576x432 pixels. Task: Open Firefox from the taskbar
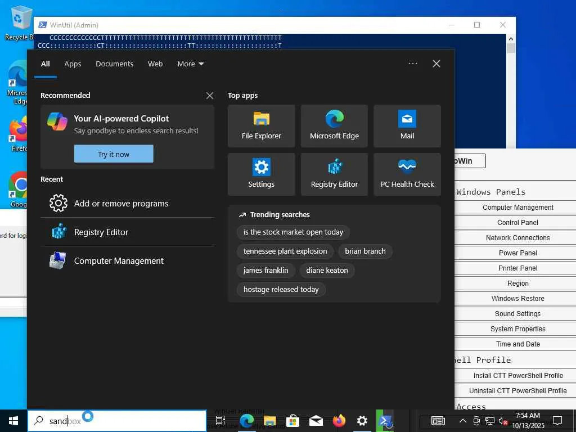click(339, 421)
